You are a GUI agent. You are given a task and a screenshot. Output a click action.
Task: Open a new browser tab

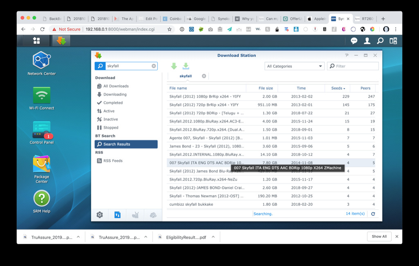pyautogui.click(x=383, y=19)
